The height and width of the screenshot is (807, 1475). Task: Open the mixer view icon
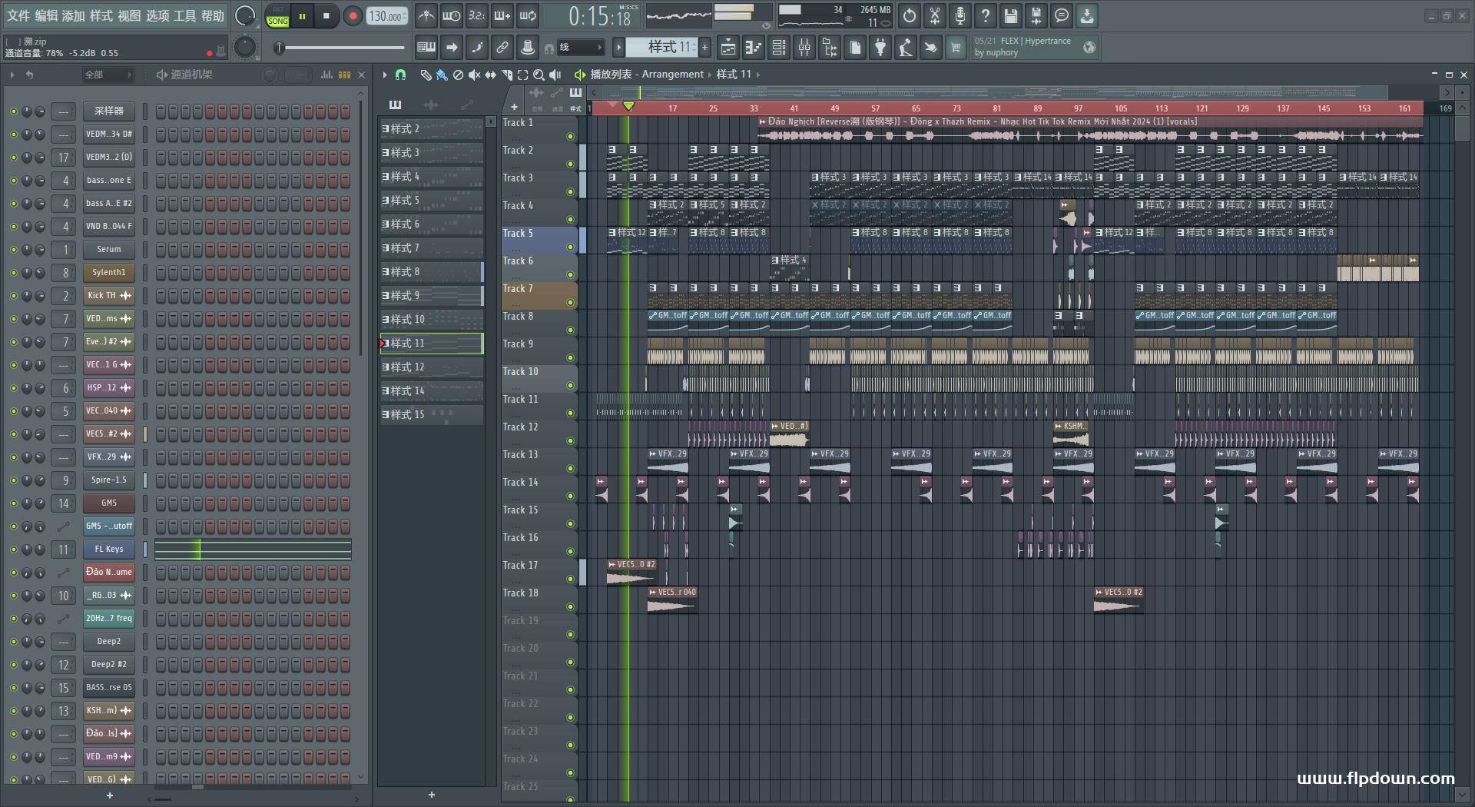(804, 48)
